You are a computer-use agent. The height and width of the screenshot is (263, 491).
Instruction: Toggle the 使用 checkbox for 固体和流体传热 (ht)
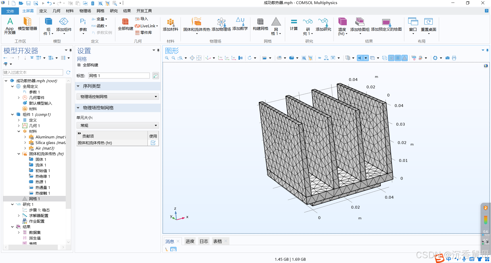[153, 143]
